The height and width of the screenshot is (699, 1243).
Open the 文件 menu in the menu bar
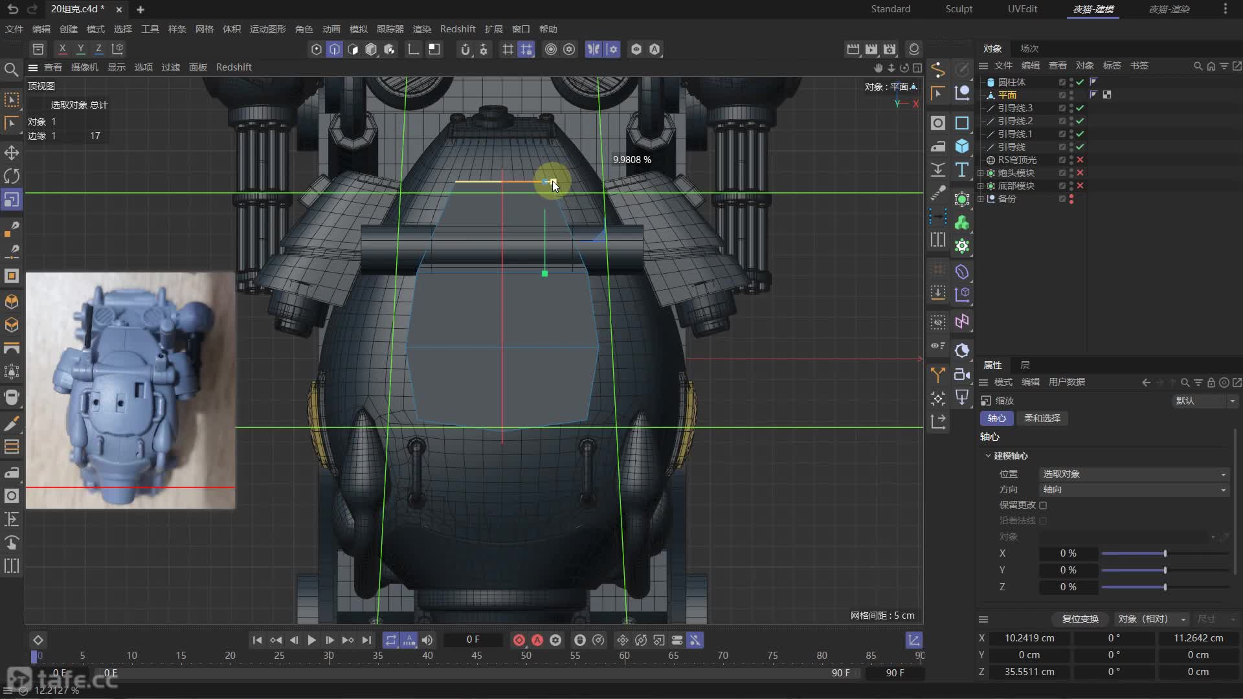click(x=14, y=29)
